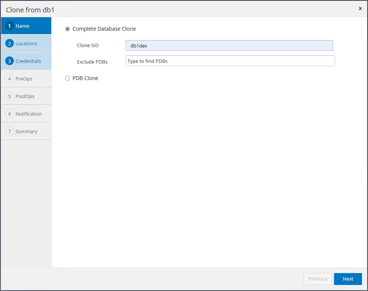Open the Exclude PDBs search box
368x291 pixels.
[x=230, y=61]
